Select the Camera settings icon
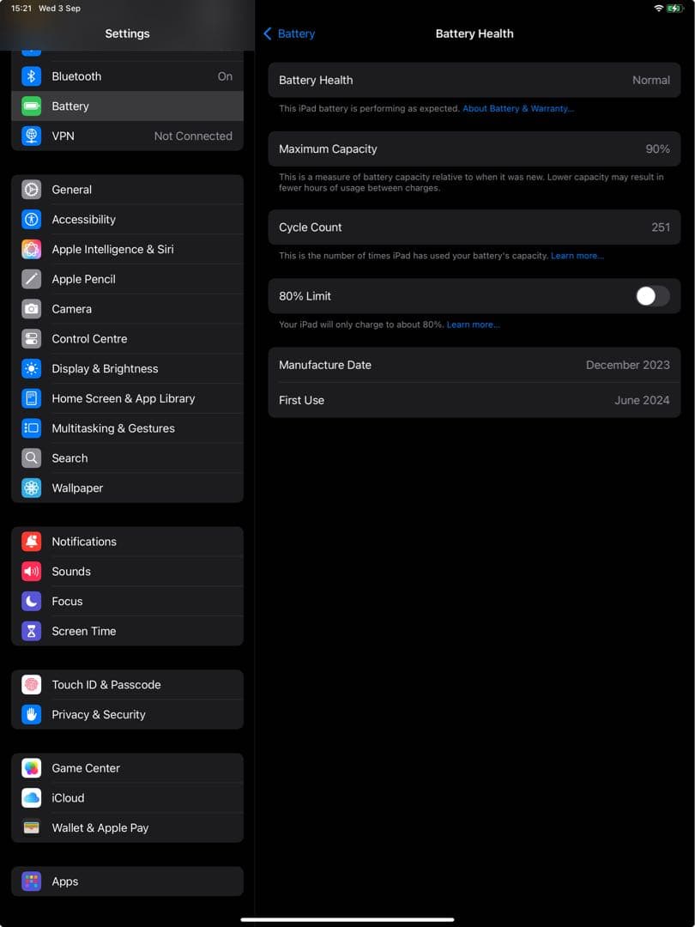Image resolution: width=695 pixels, height=927 pixels. [x=32, y=308]
